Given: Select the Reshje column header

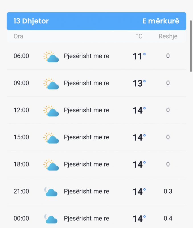Looking at the screenshot, I should 168,36.
